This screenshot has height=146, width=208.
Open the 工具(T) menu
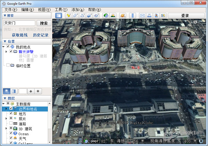tap(61, 10)
